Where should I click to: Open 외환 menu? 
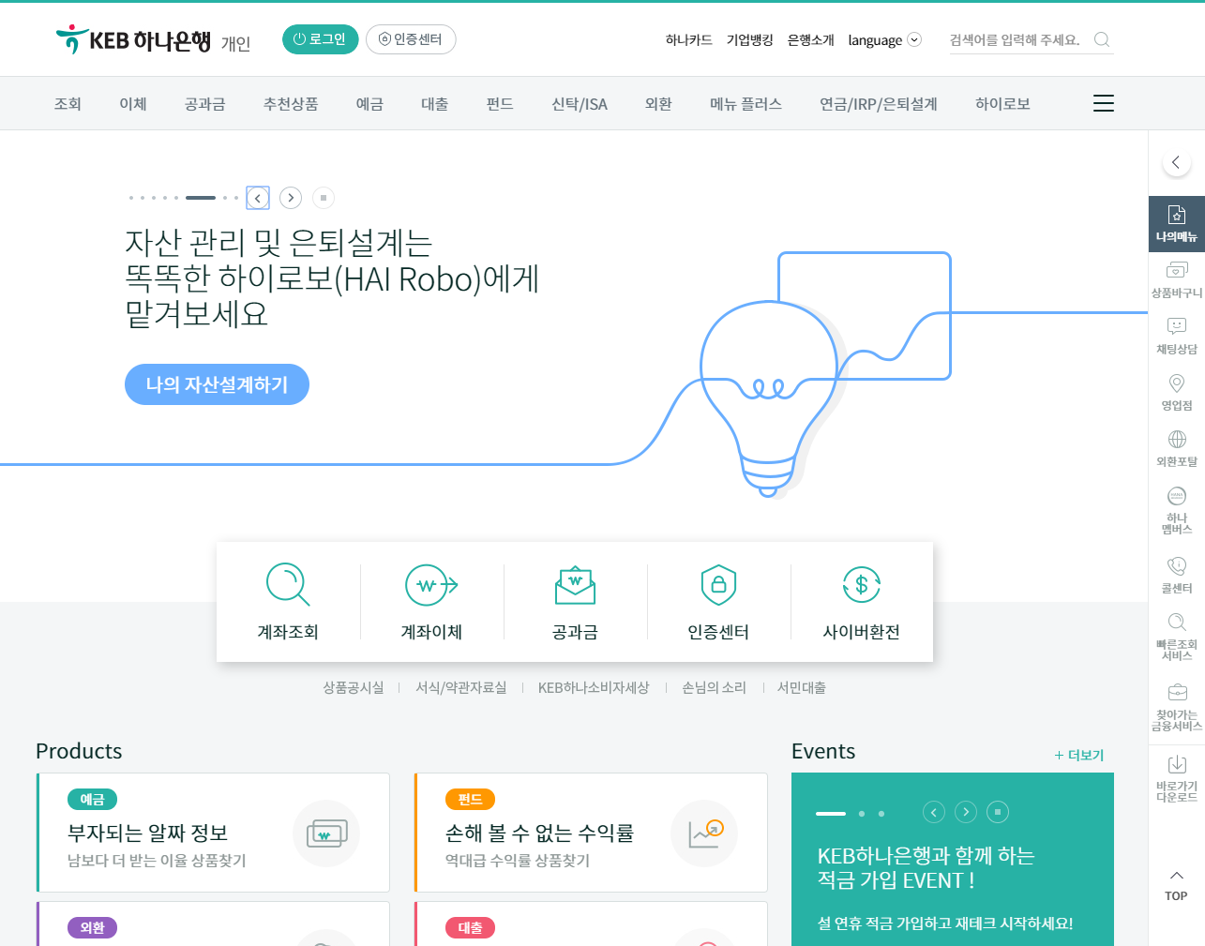[658, 104]
